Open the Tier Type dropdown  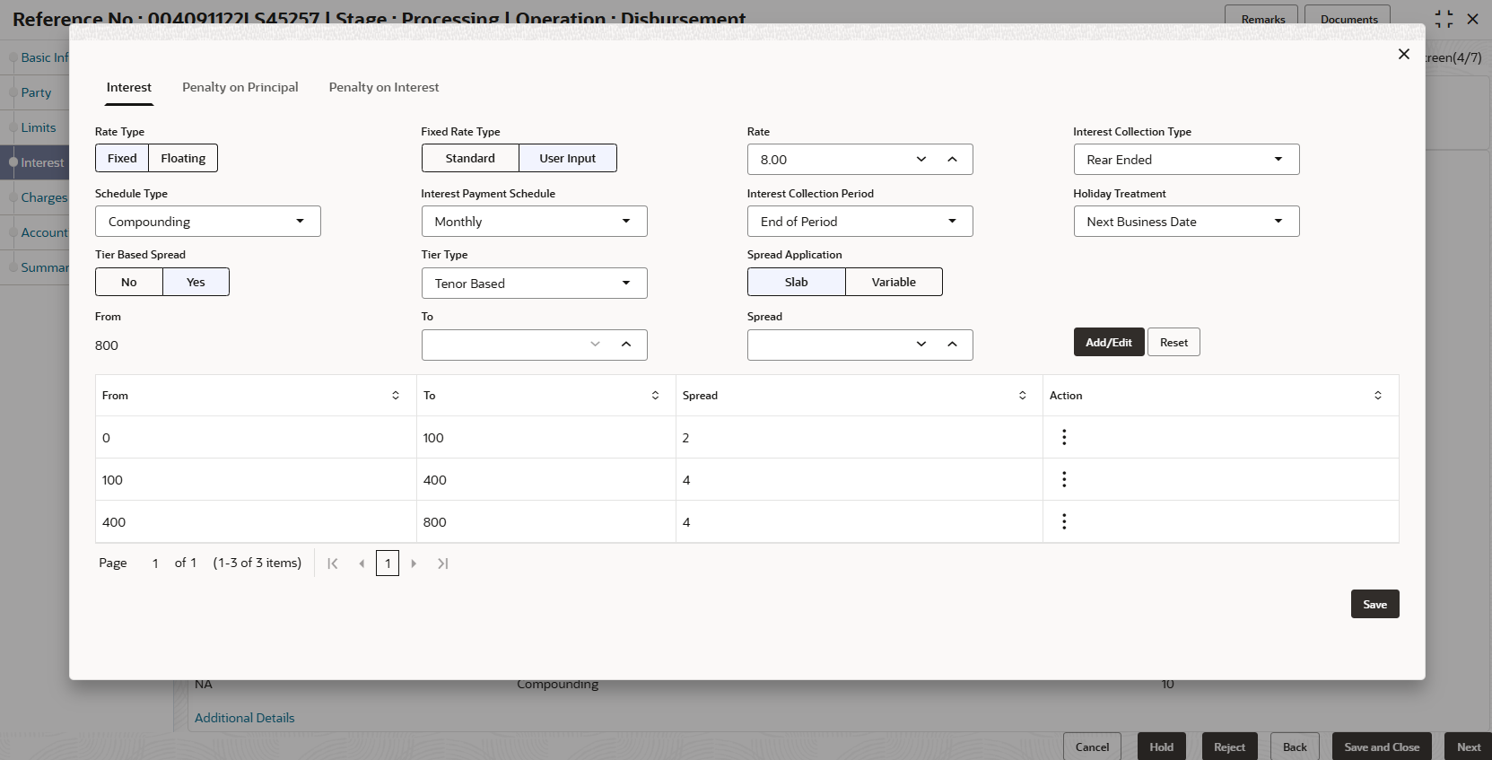(x=534, y=284)
